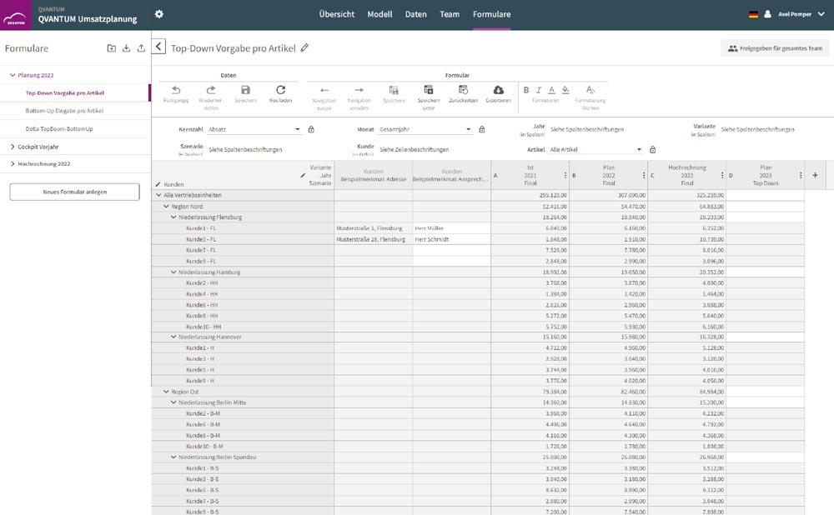Open the Übersicht tab
834x515 pixels.
[337, 14]
